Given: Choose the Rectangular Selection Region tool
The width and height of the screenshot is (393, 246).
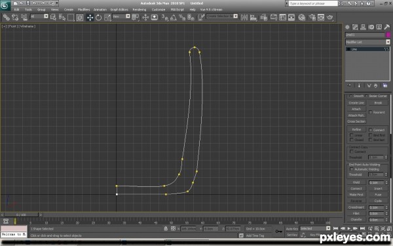Looking at the screenshot, I should click(x=71, y=17).
